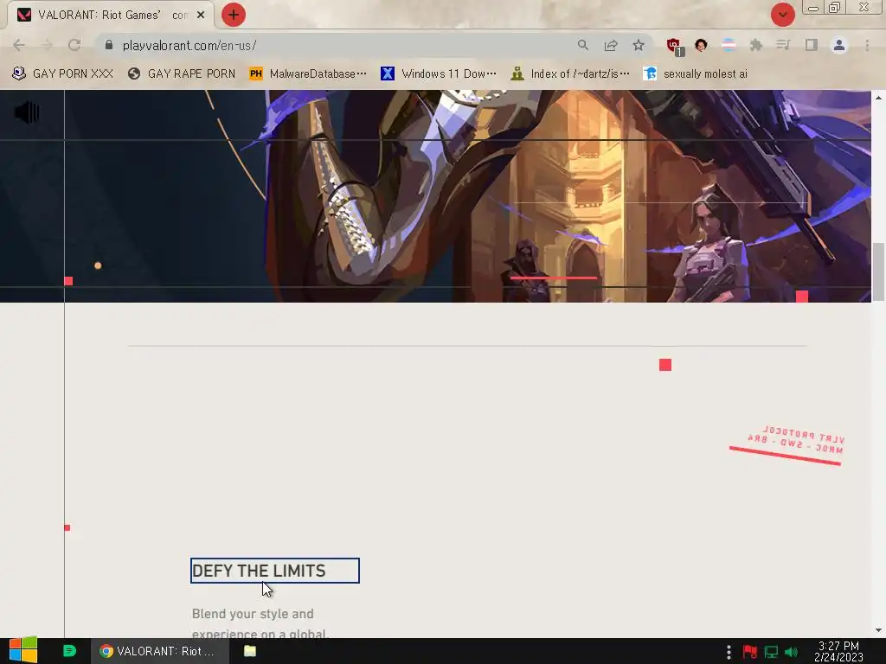Click the striped flag extension icon

[729, 45]
